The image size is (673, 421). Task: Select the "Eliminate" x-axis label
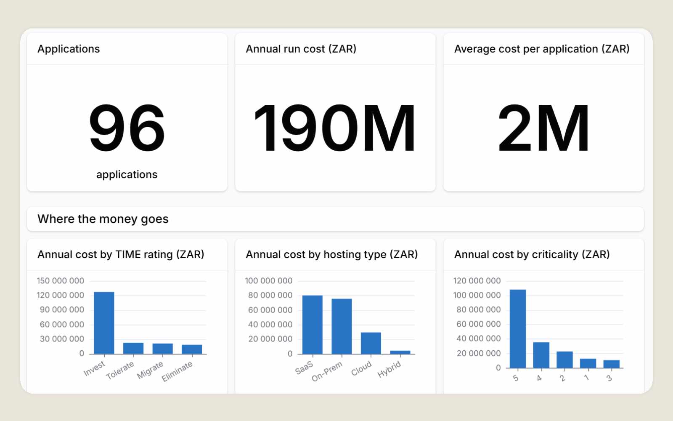177,371
